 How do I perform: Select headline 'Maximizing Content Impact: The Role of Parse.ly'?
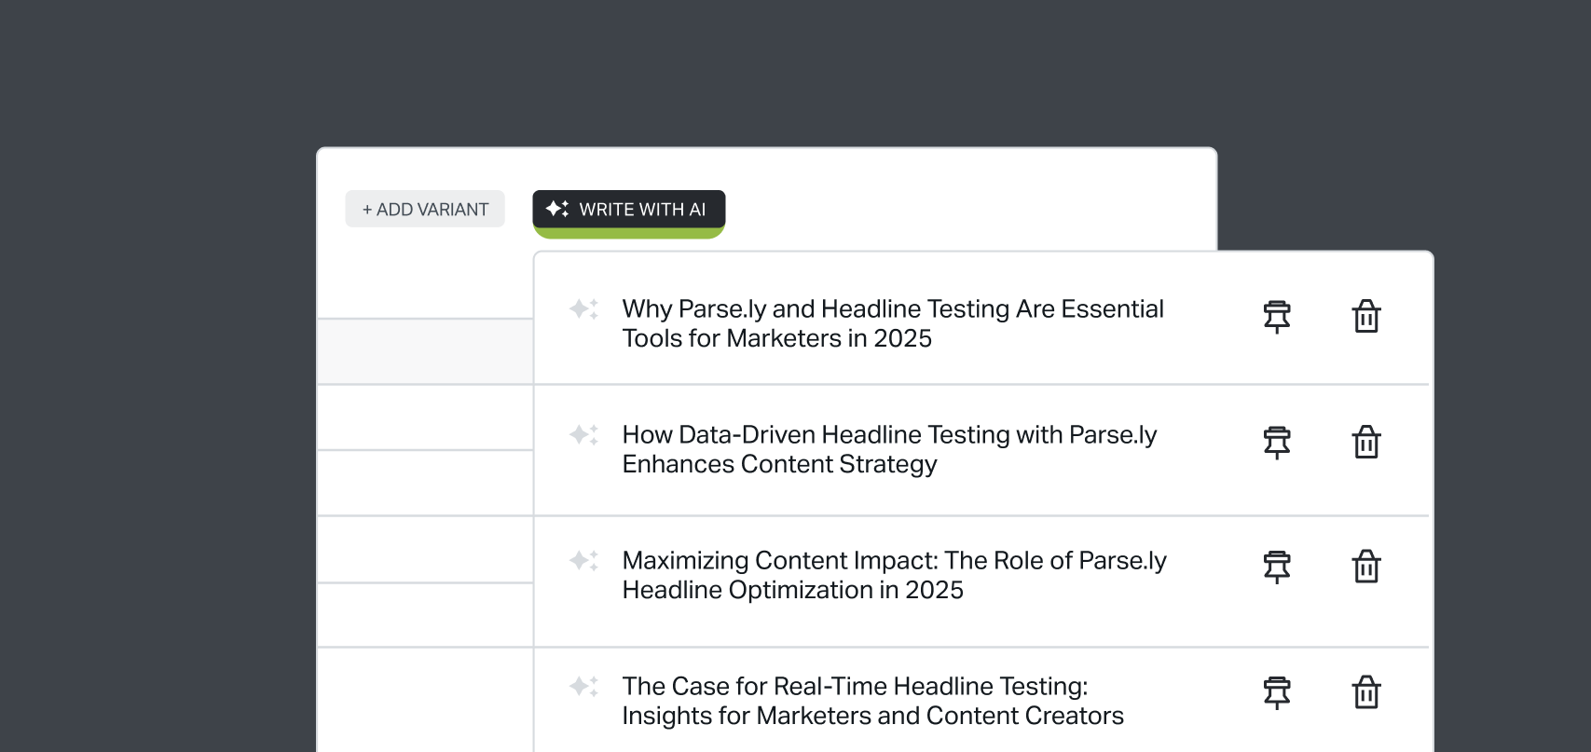(x=894, y=575)
